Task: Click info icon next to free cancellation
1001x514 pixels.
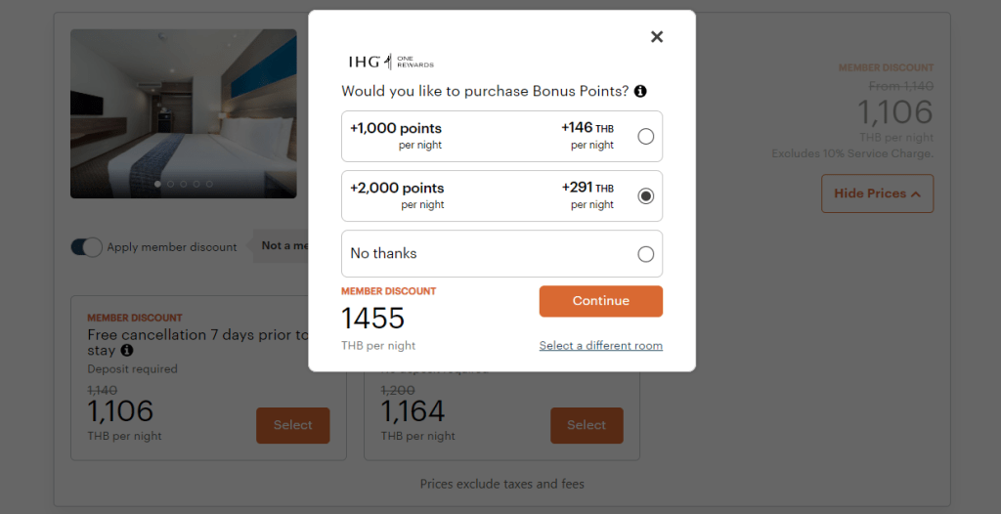Action: tap(127, 350)
